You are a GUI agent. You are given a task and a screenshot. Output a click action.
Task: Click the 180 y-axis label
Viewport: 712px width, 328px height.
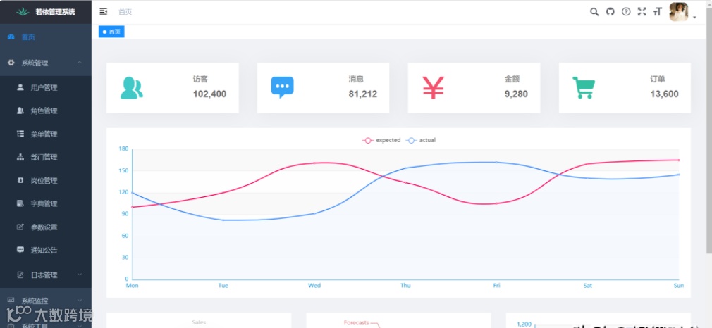pyautogui.click(x=123, y=149)
